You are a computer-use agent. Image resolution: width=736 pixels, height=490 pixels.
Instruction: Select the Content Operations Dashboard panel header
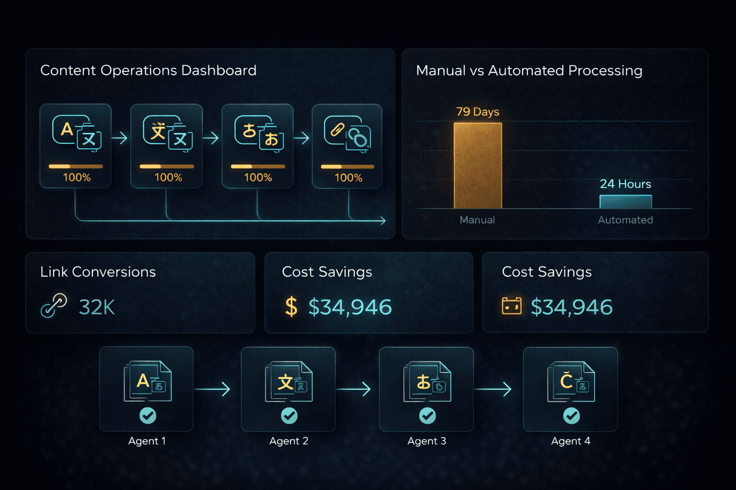coord(149,70)
